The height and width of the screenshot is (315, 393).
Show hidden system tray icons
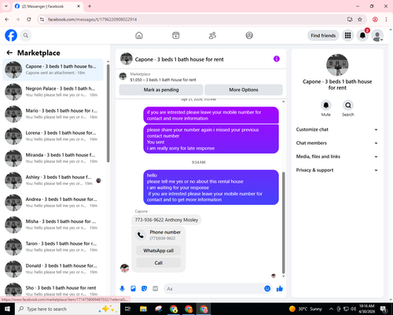331,309
